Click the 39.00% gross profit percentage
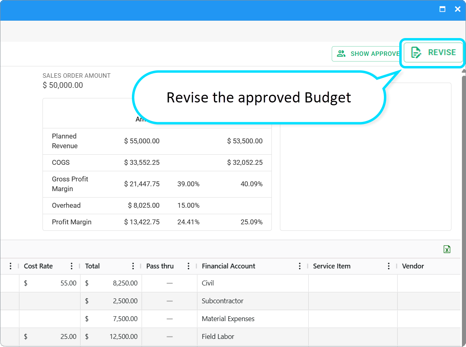 (189, 184)
